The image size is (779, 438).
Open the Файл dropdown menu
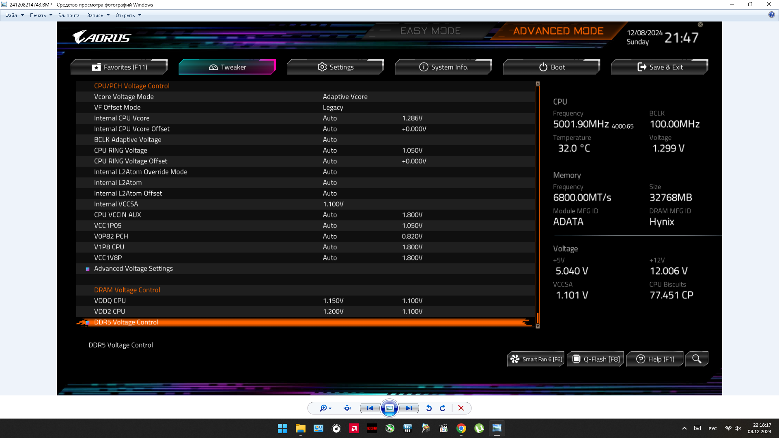14,15
